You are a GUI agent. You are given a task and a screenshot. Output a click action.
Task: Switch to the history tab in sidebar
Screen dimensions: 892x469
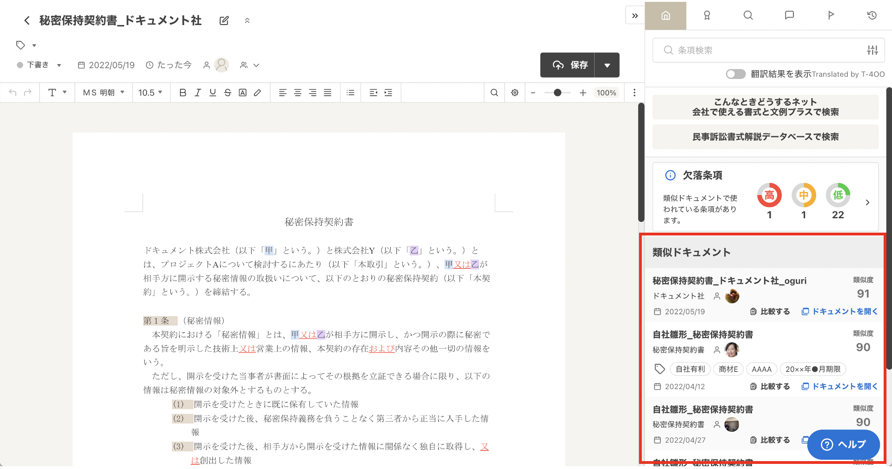pos(872,15)
